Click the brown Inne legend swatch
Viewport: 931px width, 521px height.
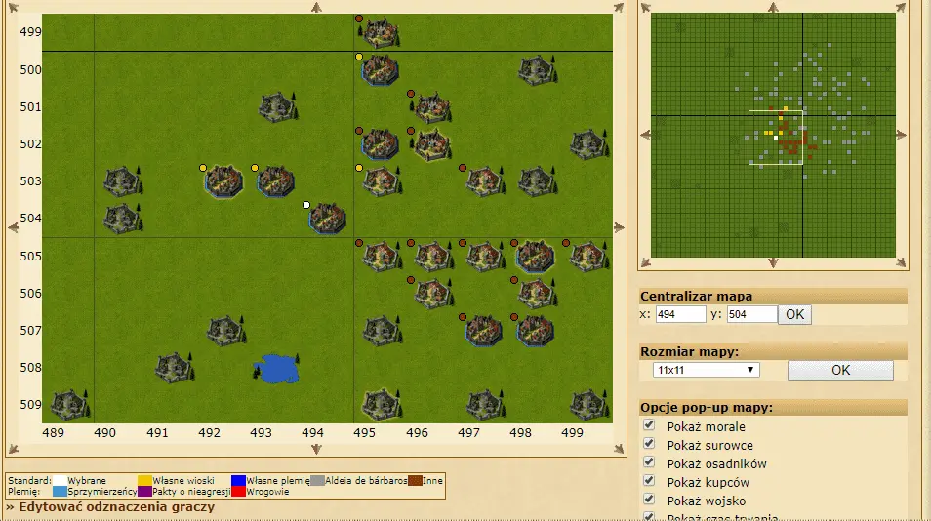[415, 481]
